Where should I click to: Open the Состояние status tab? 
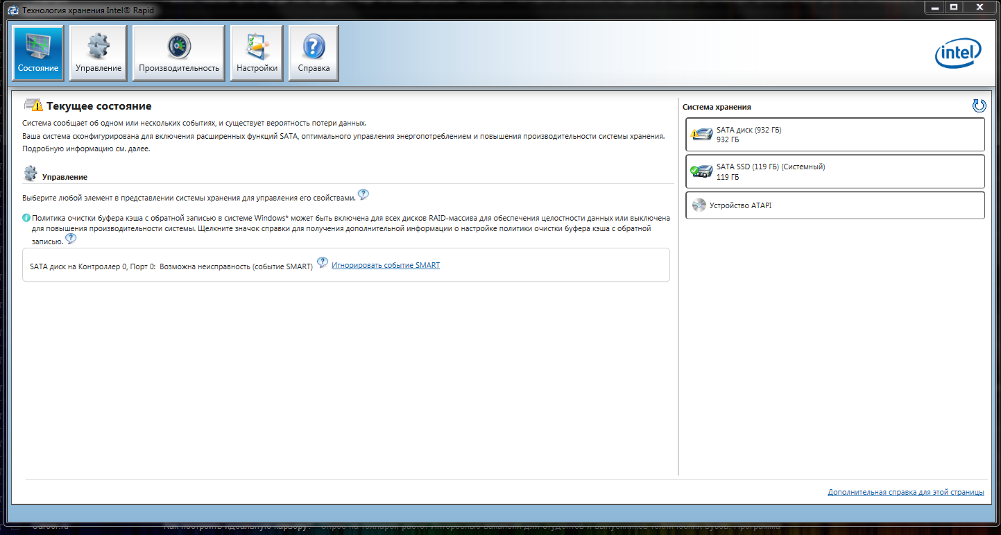[38, 53]
